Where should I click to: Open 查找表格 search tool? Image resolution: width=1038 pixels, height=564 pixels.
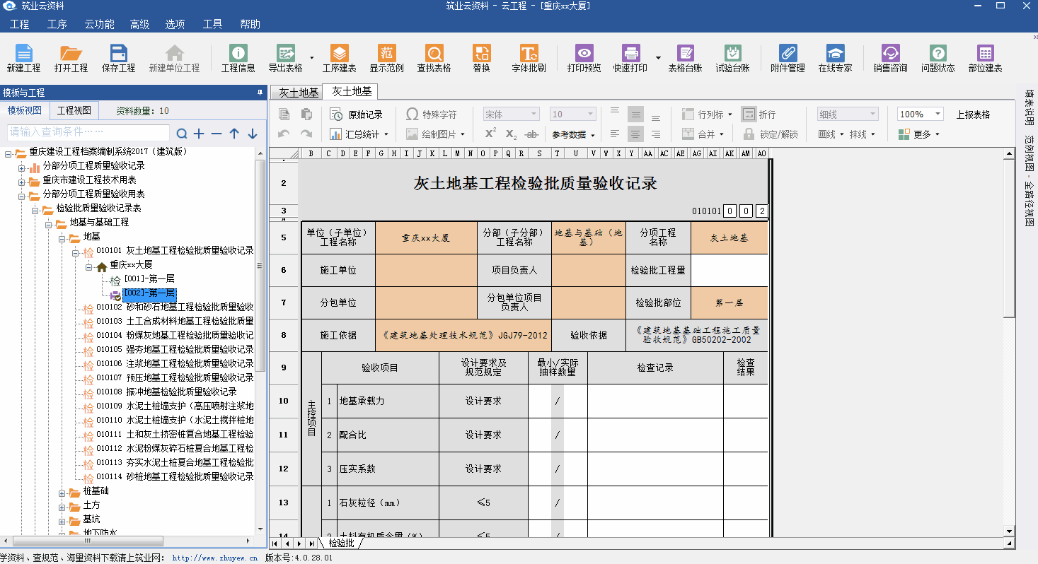(x=434, y=54)
